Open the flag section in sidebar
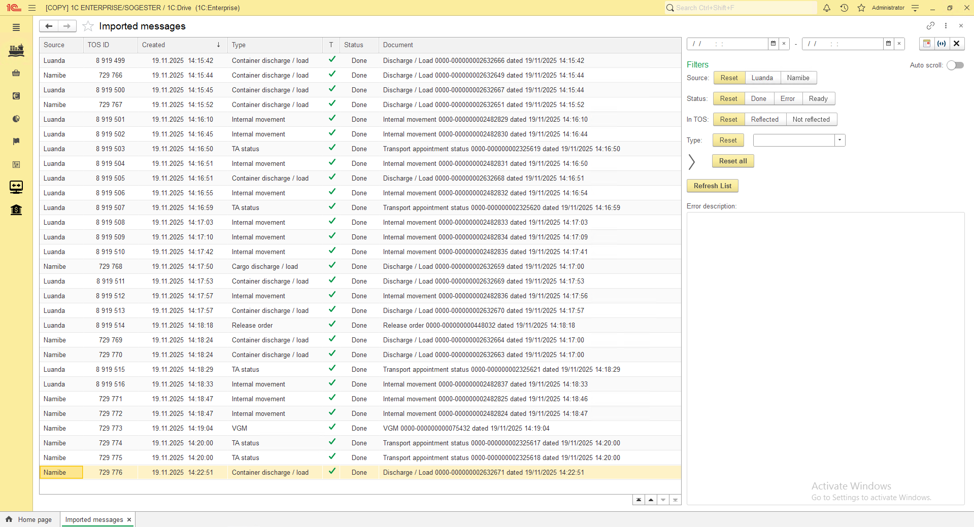Screen dimensions: 974x527 16,142
